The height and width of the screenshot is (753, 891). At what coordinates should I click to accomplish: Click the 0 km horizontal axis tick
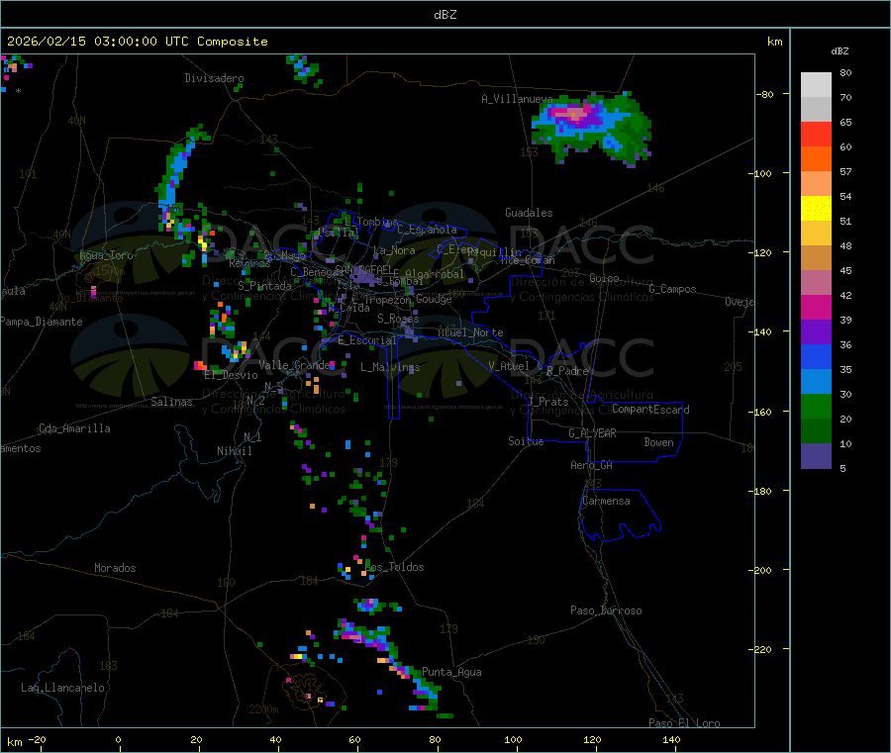(118, 739)
